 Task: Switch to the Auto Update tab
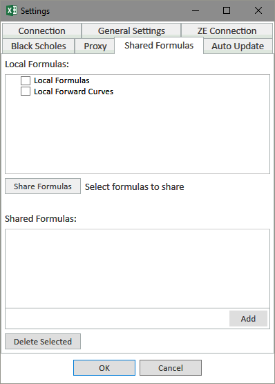tap(238, 46)
